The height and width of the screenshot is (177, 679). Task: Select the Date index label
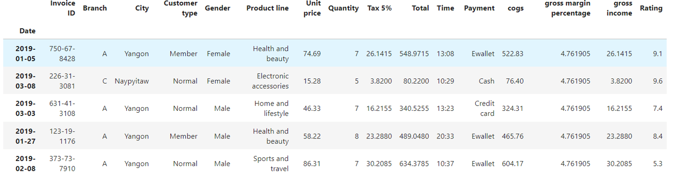click(x=27, y=31)
